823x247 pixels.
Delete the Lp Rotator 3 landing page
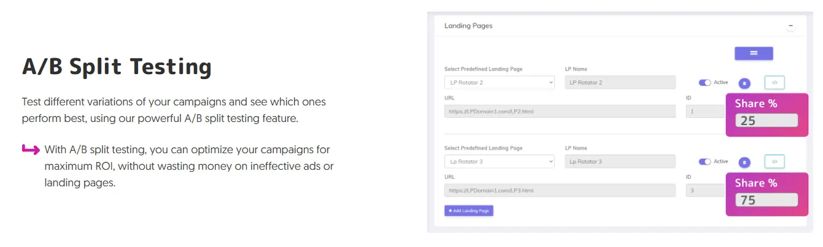(744, 162)
